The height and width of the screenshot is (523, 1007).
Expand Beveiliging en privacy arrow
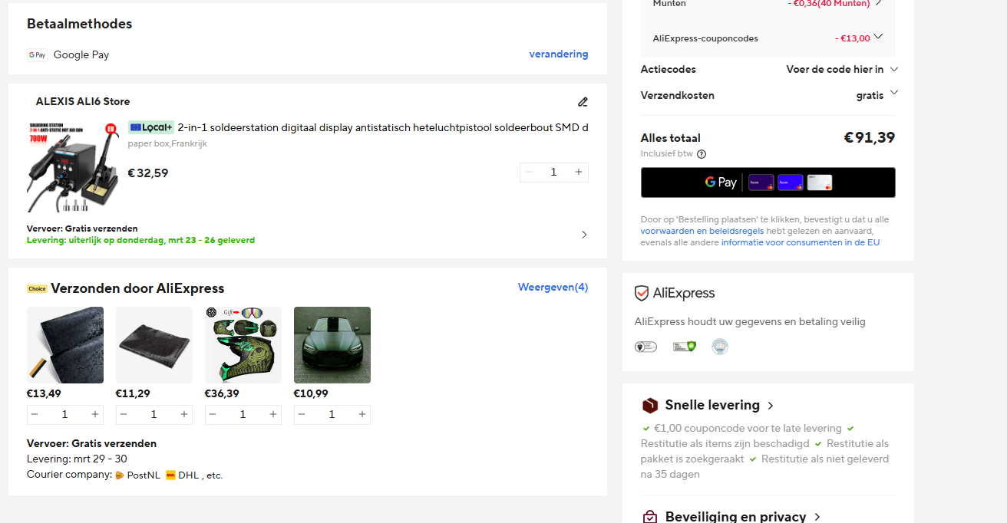(817, 517)
